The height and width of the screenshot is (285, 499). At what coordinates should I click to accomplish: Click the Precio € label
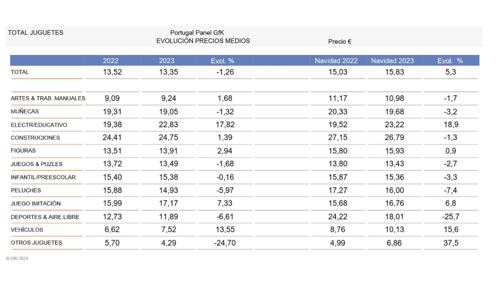340,42
